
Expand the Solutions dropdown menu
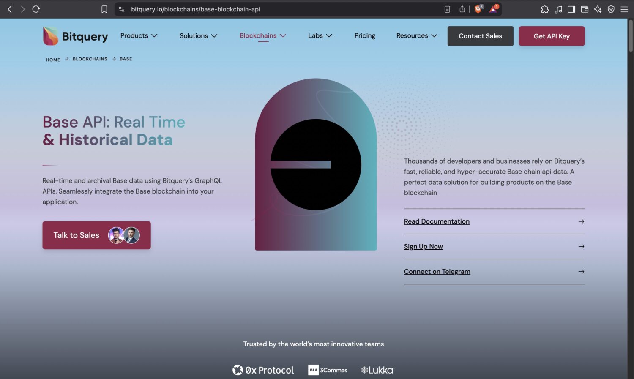click(198, 36)
